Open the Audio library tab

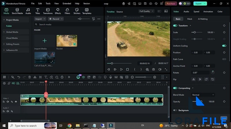28,11
